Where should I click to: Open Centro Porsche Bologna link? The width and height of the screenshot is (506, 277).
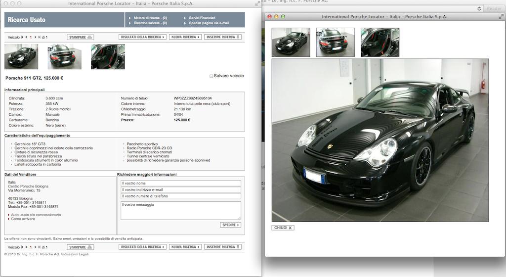pos(28,186)
